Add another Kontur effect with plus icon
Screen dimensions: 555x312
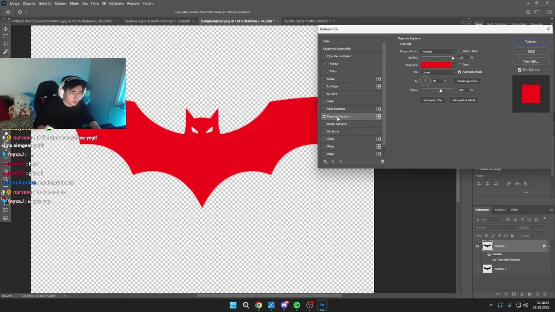coord(379,79)
